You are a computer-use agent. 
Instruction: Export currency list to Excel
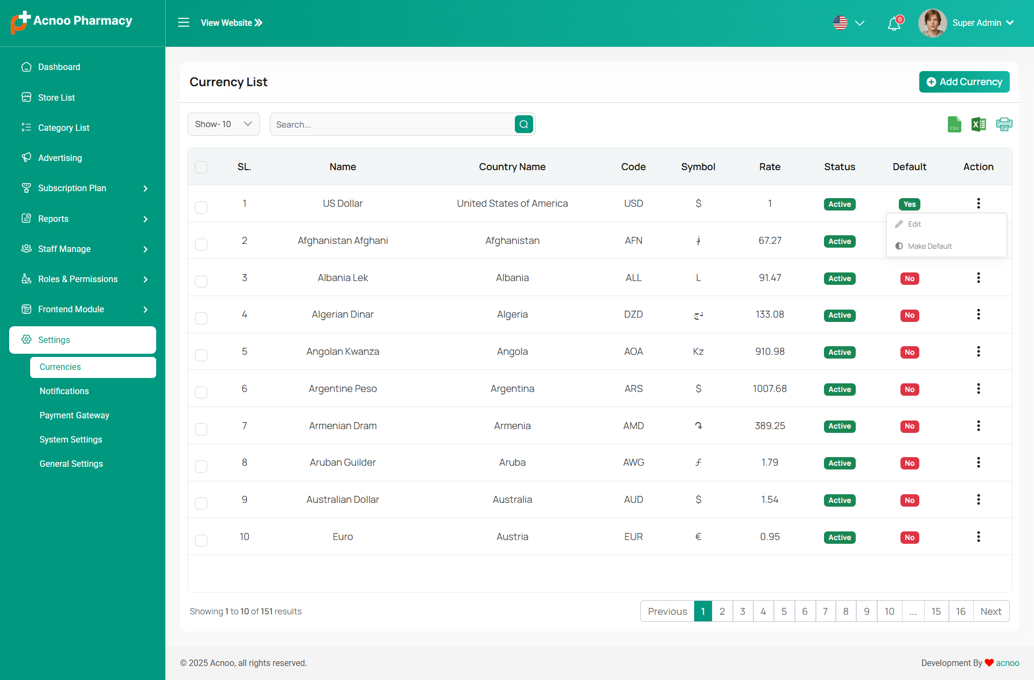pyautogui.click(x=979, y=124)
